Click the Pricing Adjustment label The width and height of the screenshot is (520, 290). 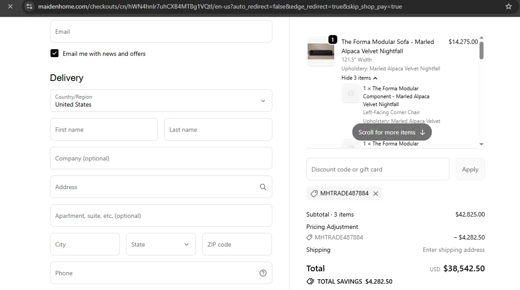(x=332, y=227)
